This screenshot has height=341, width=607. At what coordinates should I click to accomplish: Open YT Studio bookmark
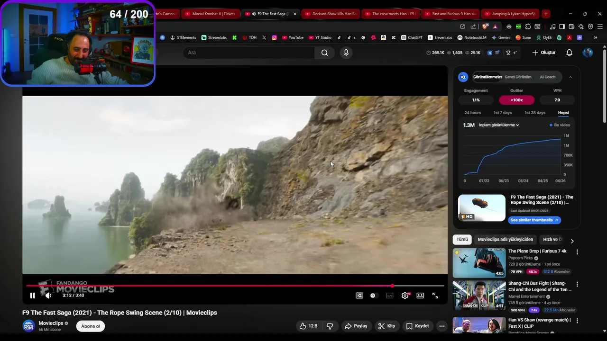click(320, 37)
